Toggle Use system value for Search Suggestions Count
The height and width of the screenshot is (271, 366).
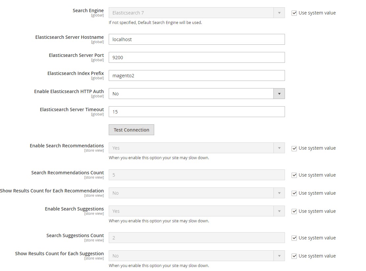[x=294, y=237]
